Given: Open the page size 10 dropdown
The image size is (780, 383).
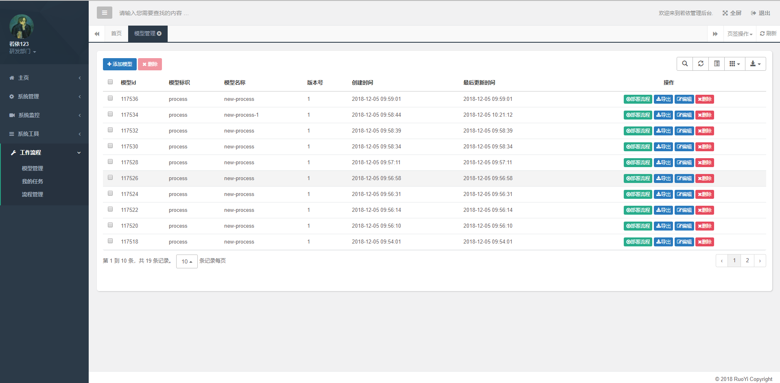Looking at the screenshot, I should 187,261.
